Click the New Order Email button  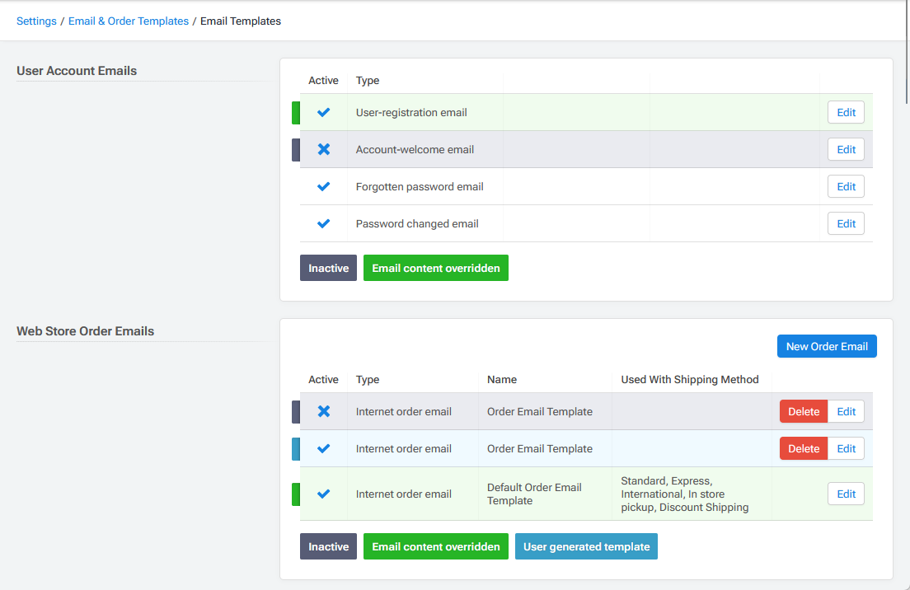point(826,346)
